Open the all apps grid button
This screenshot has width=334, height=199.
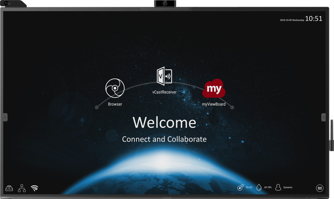[x=320, y=188]
